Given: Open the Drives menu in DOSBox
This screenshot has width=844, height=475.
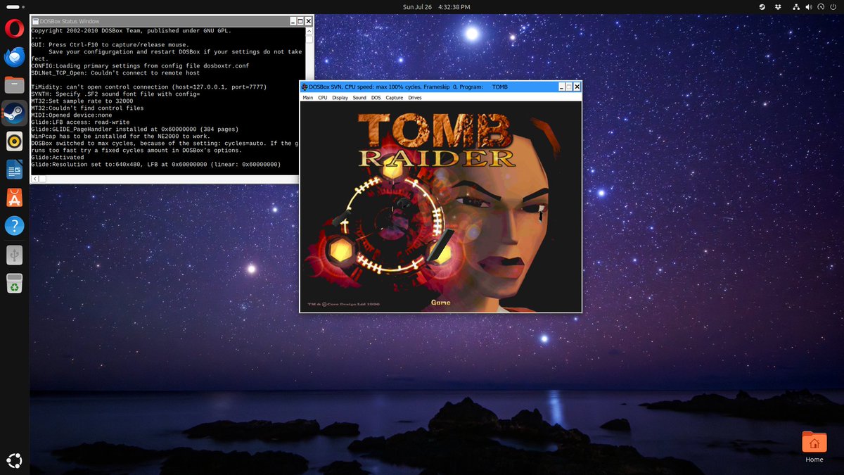Looking at the screenshot, I should tap(415, 98).
